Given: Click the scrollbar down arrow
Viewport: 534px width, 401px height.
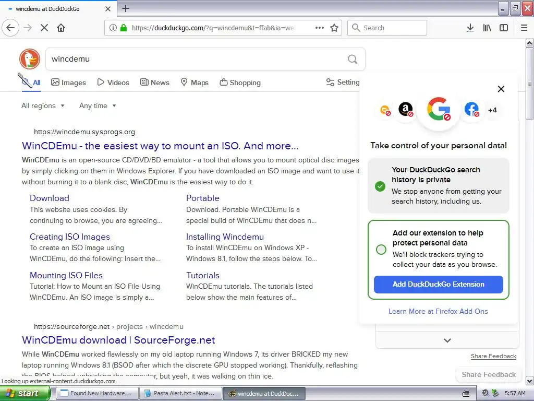Looking at the screenshot, I should [529, 381].
